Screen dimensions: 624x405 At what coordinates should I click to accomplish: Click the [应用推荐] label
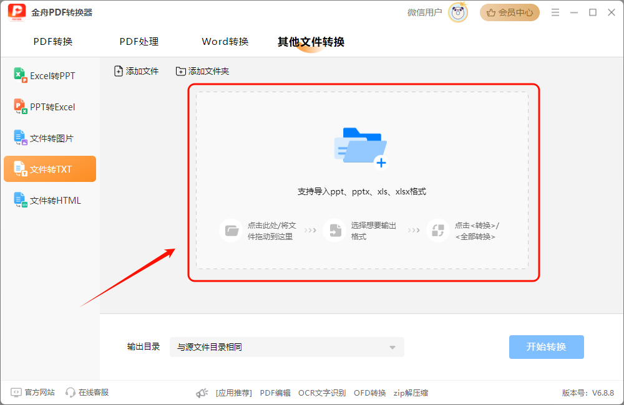tap(234, 393)
